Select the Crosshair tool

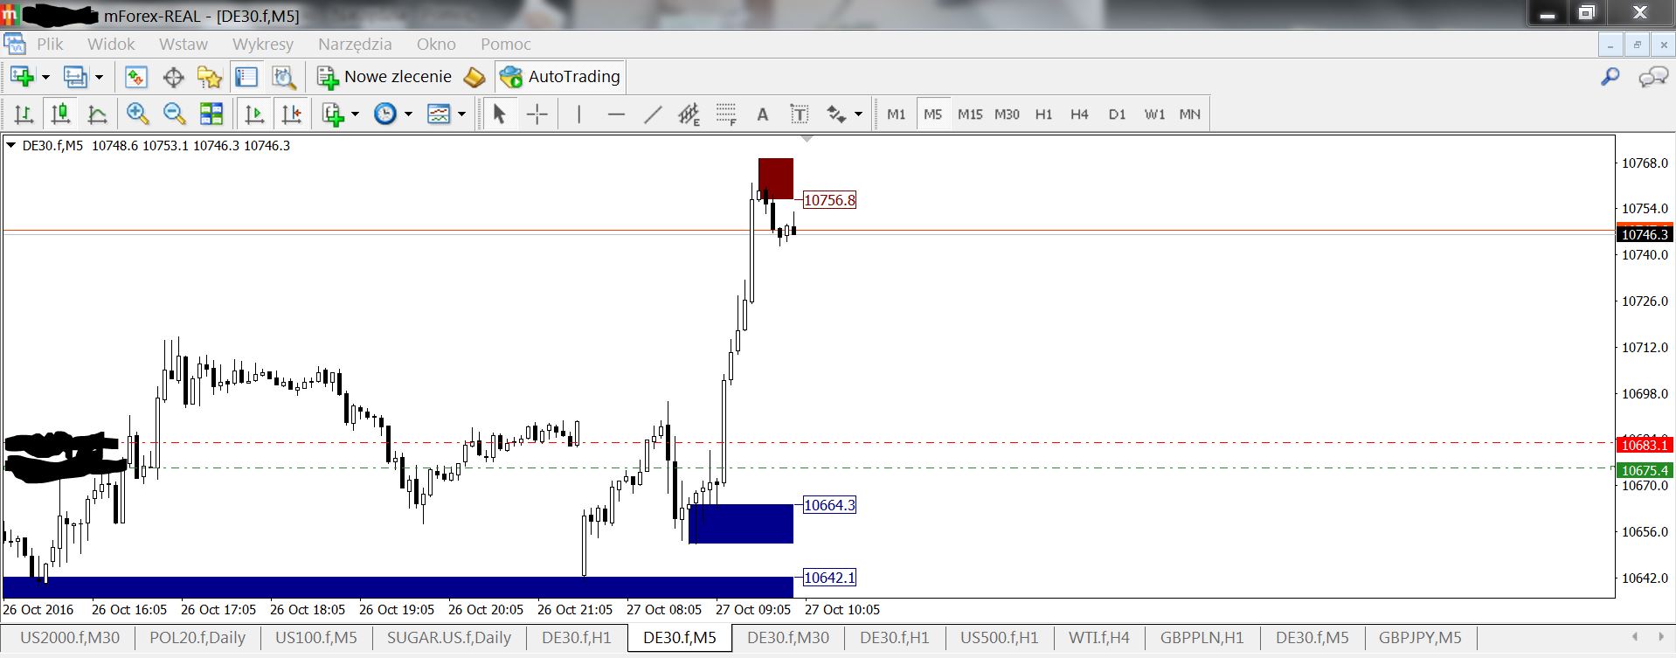pos(537,114)
